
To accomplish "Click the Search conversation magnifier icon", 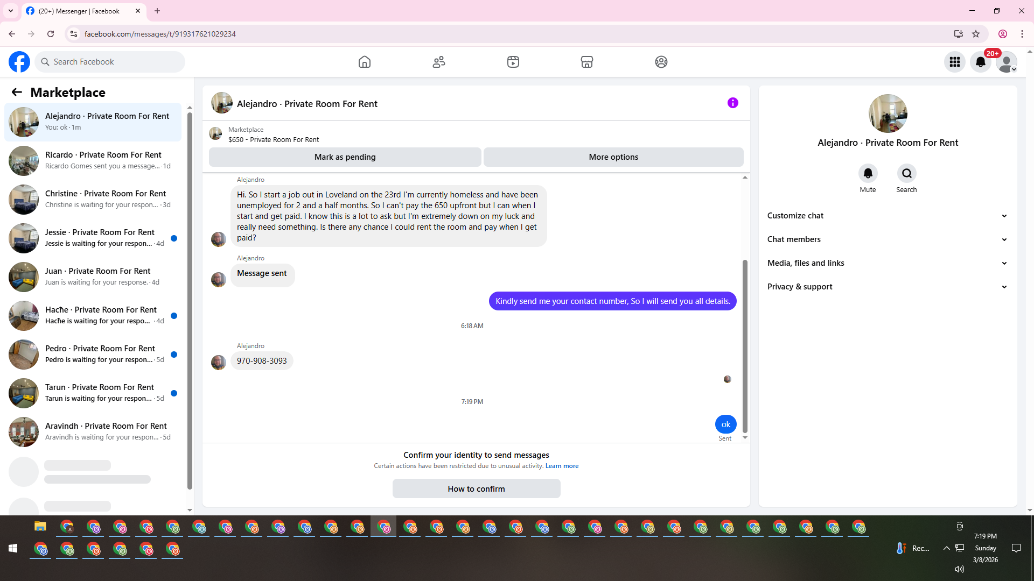I will [906, 173].
